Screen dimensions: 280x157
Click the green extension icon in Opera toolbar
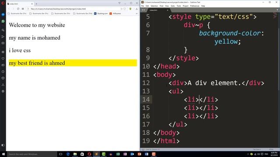click(x=130, y=9)
